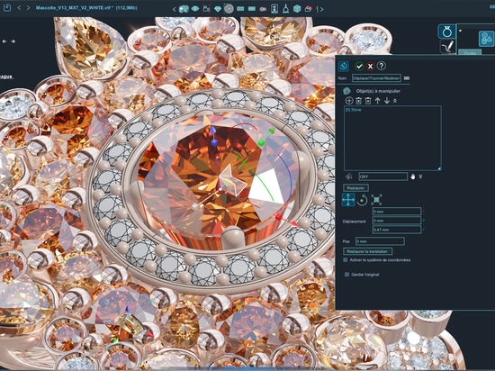Click the X displacement 0 mm field
This screenshot has height=371, width=495.
397,212
